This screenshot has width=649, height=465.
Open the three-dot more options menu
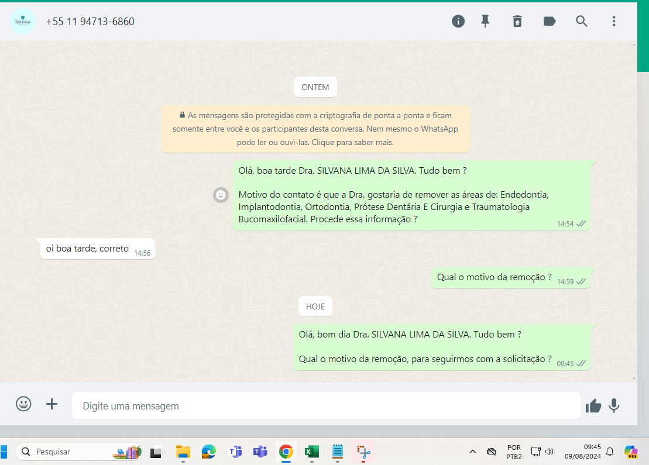(x=614, y=21)
